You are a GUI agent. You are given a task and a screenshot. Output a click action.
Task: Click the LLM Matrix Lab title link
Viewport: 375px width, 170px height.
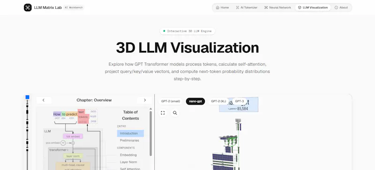[x=48, y=7]
